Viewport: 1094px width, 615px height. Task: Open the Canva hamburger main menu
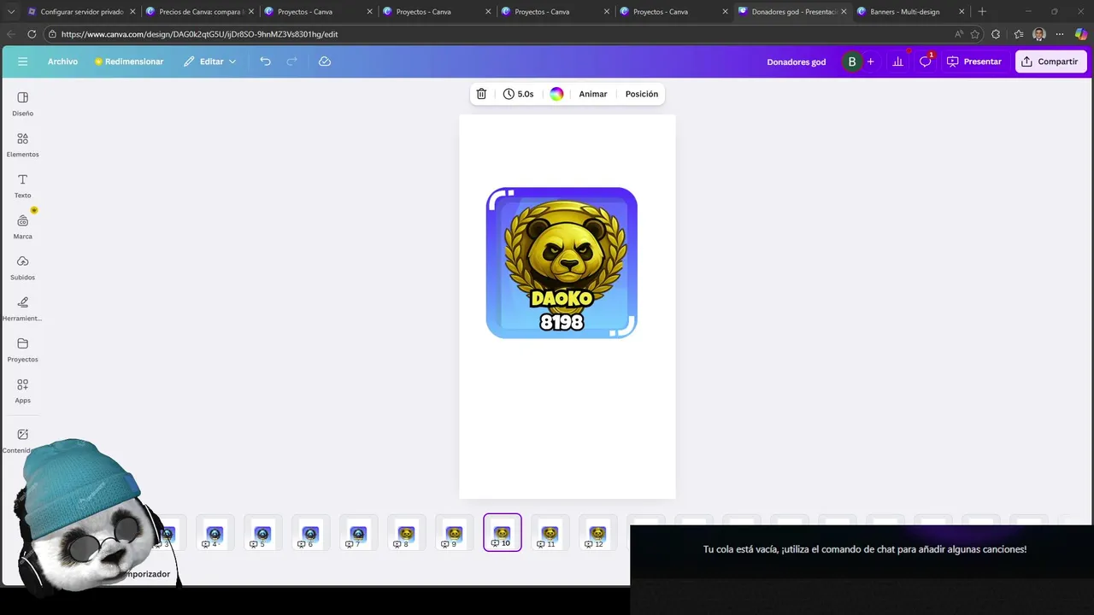click(22, 61)
